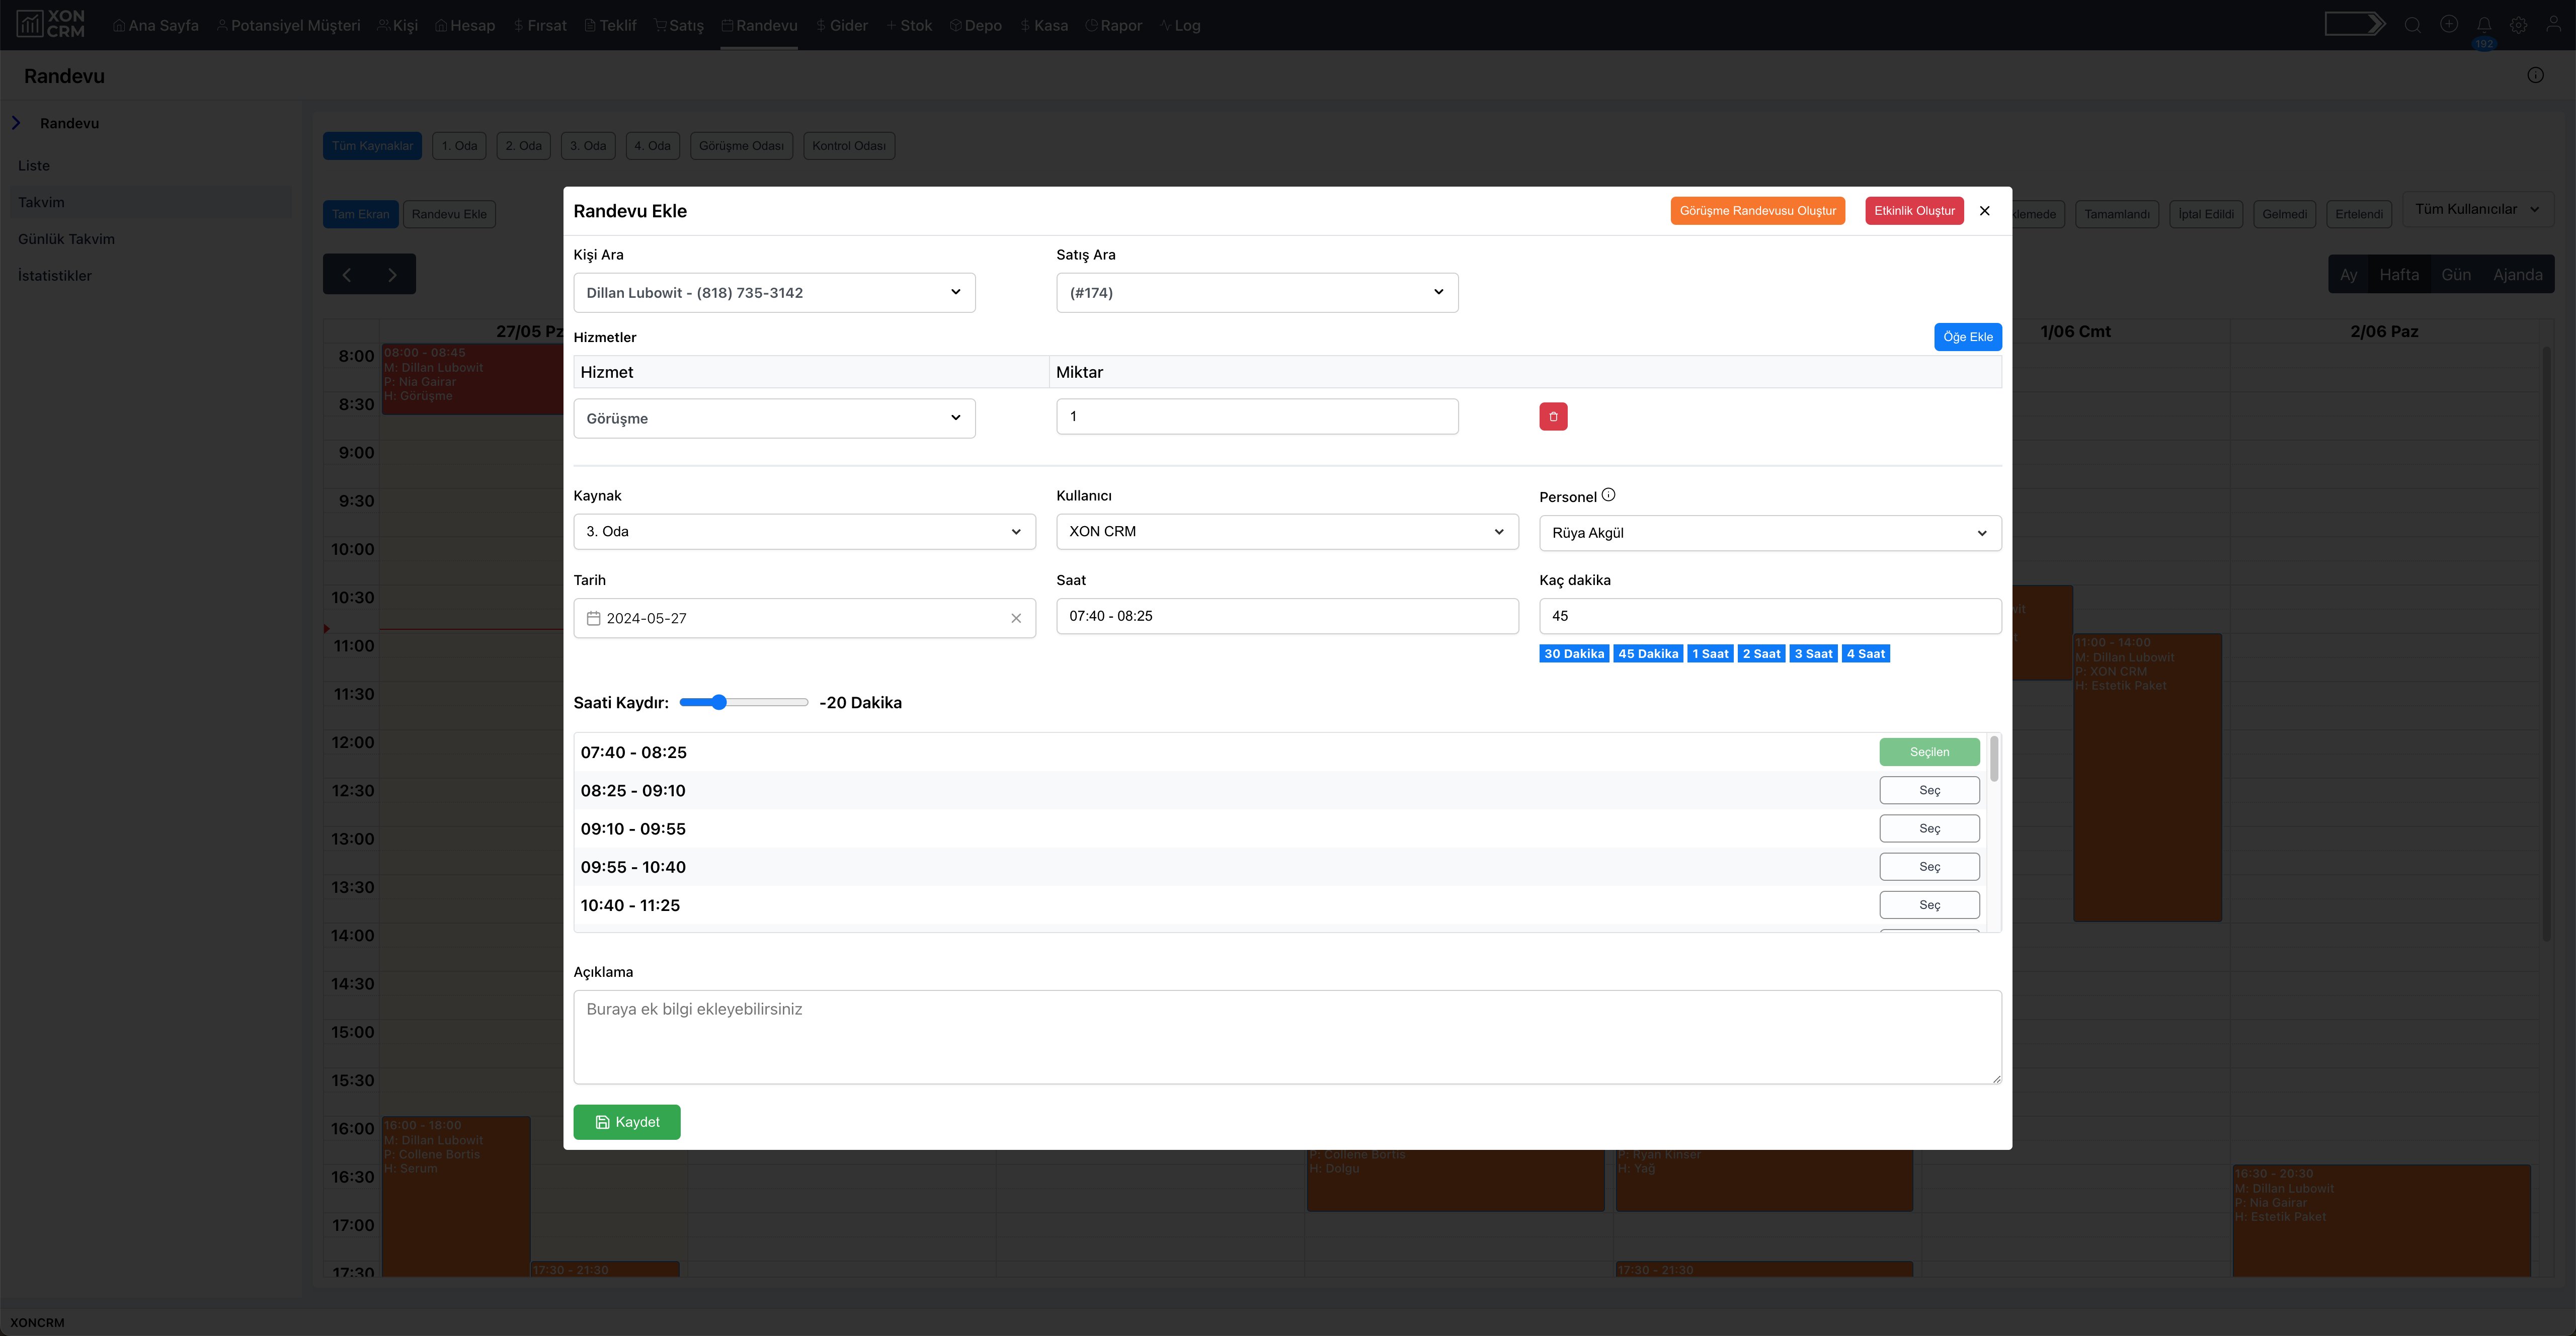Click Öğe Ekle button
This screenshot has height=1336, width=2576.
pos(1967,337)
